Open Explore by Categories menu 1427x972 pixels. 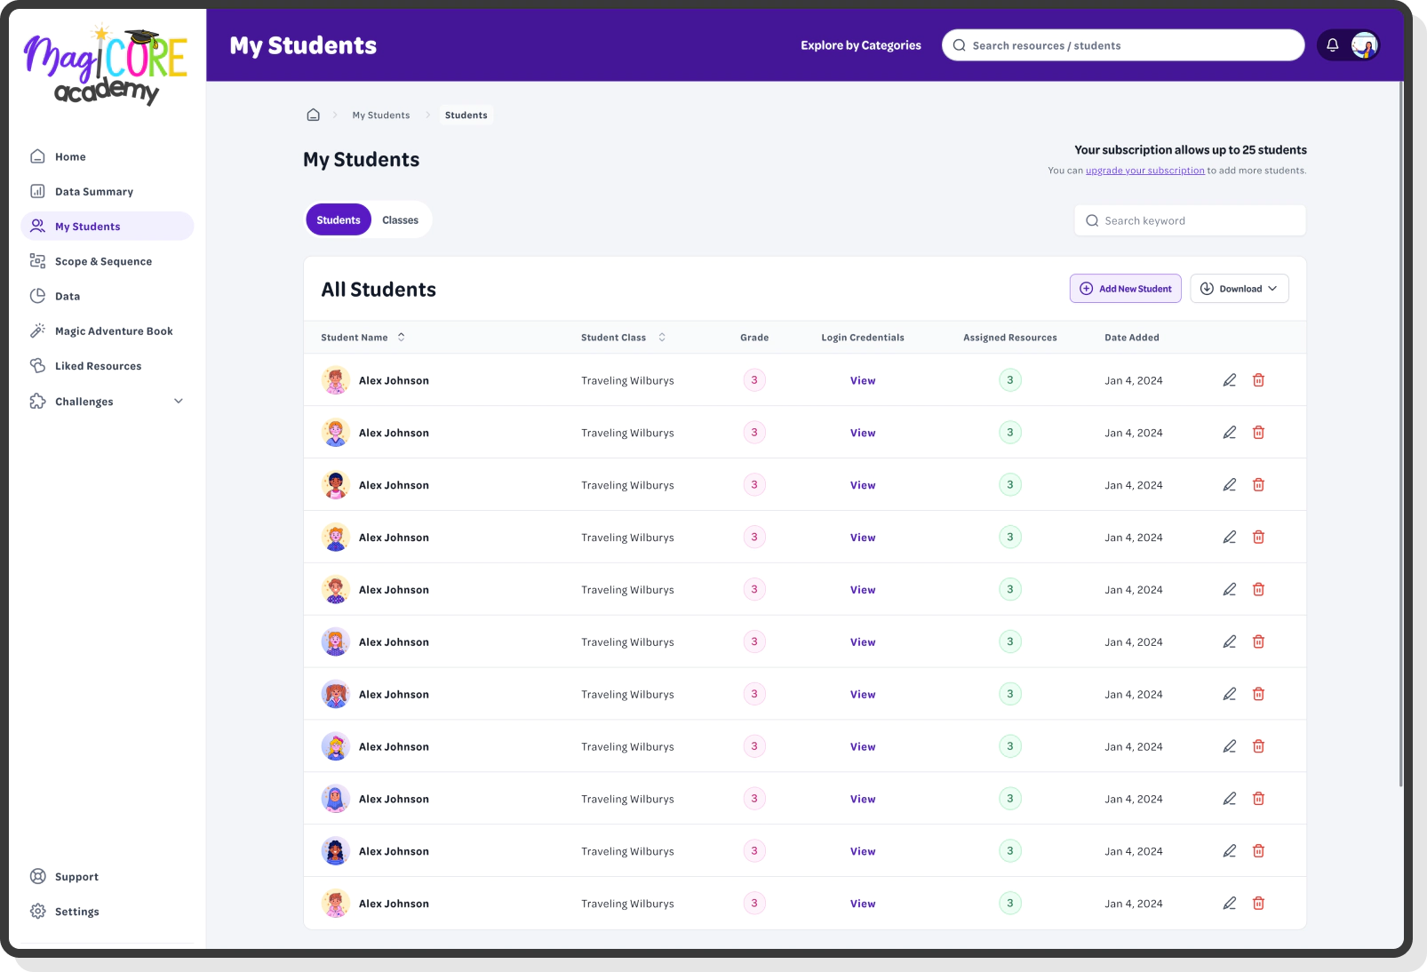pos(860,44)
